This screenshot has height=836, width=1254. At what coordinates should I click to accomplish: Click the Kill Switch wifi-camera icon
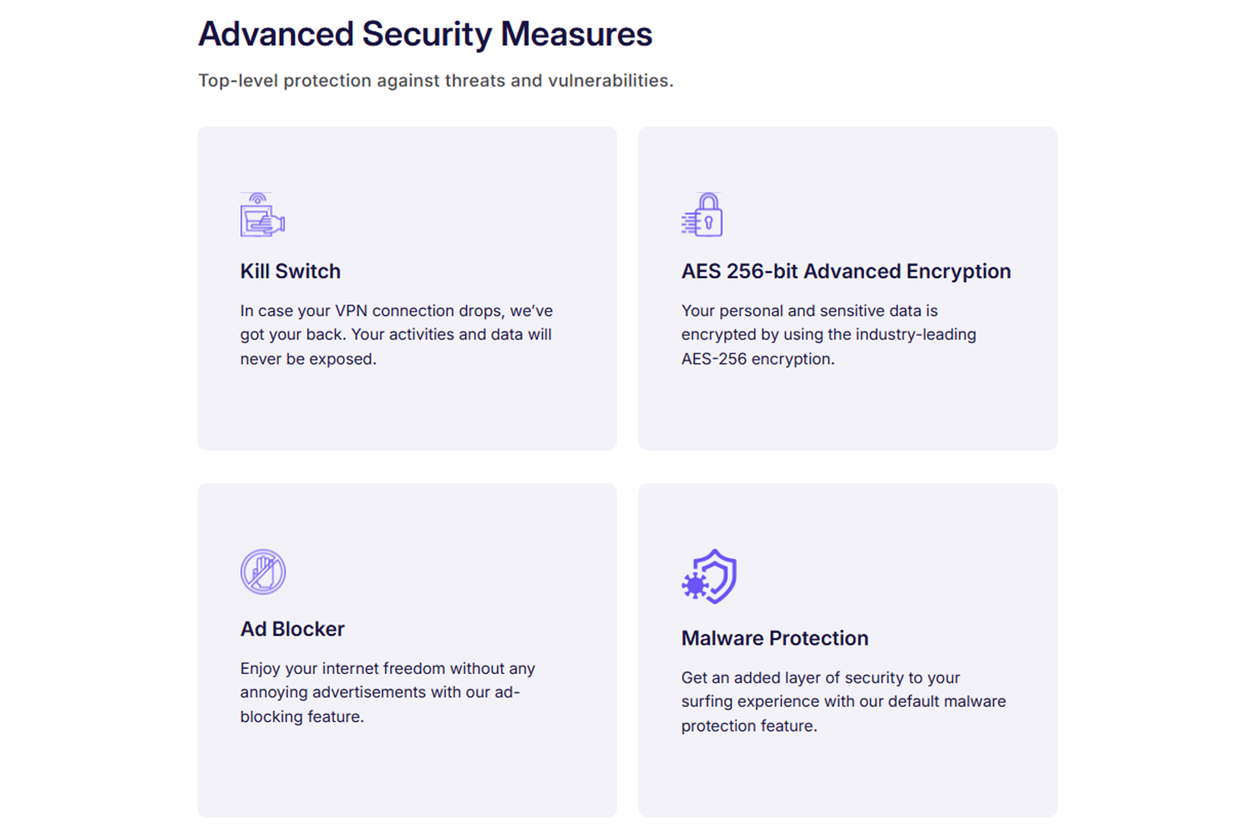click(x=262, y=215)
